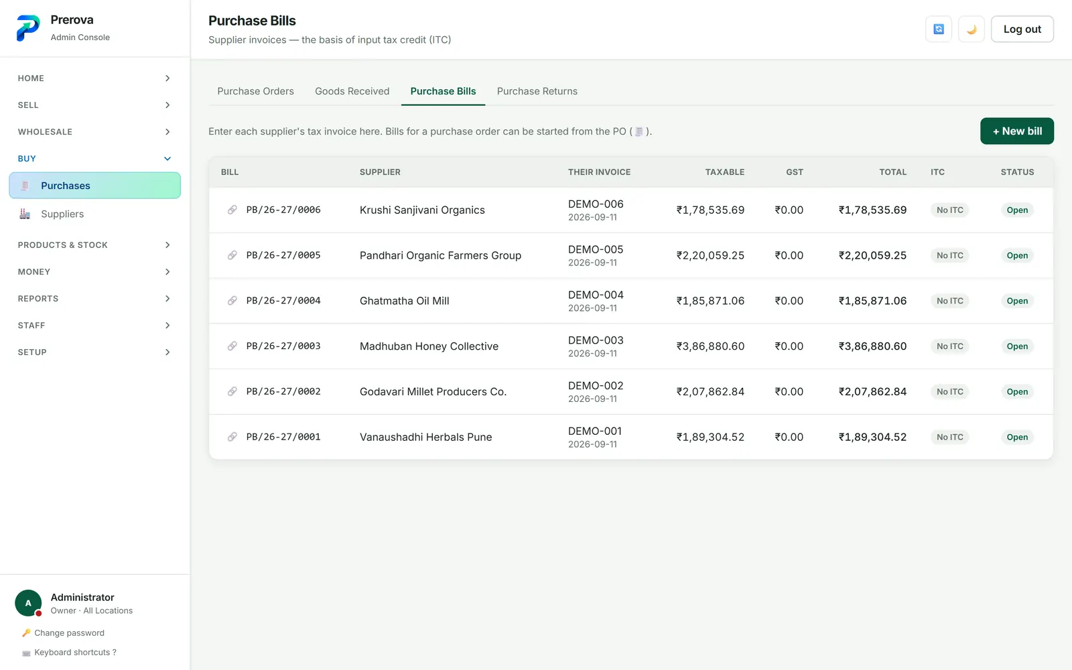
Task: Collapse the BUY sidebar section
Action: (94, 159)
